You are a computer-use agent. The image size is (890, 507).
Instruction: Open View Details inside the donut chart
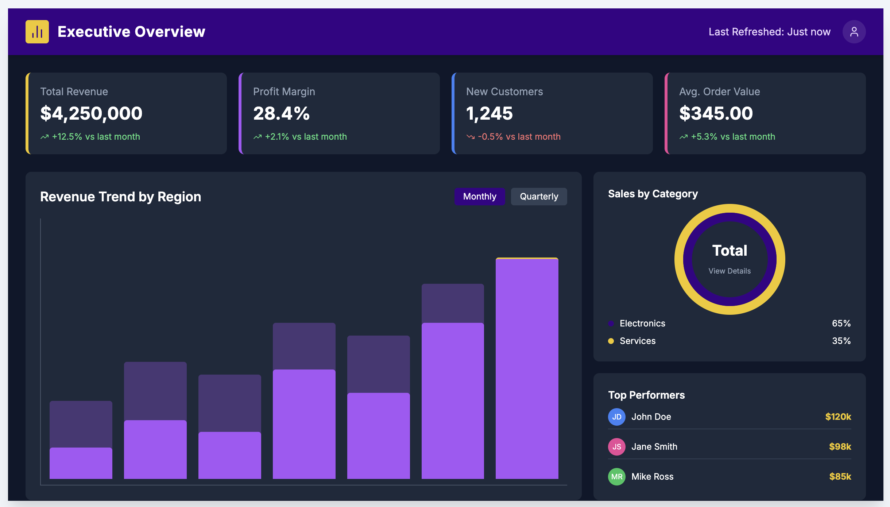729,271
